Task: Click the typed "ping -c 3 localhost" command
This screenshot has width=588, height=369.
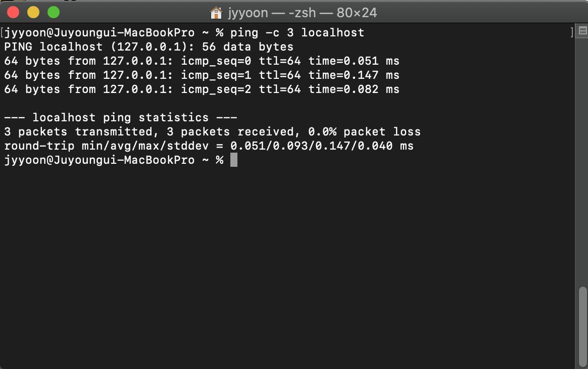Action: click(x=297, y=33)
